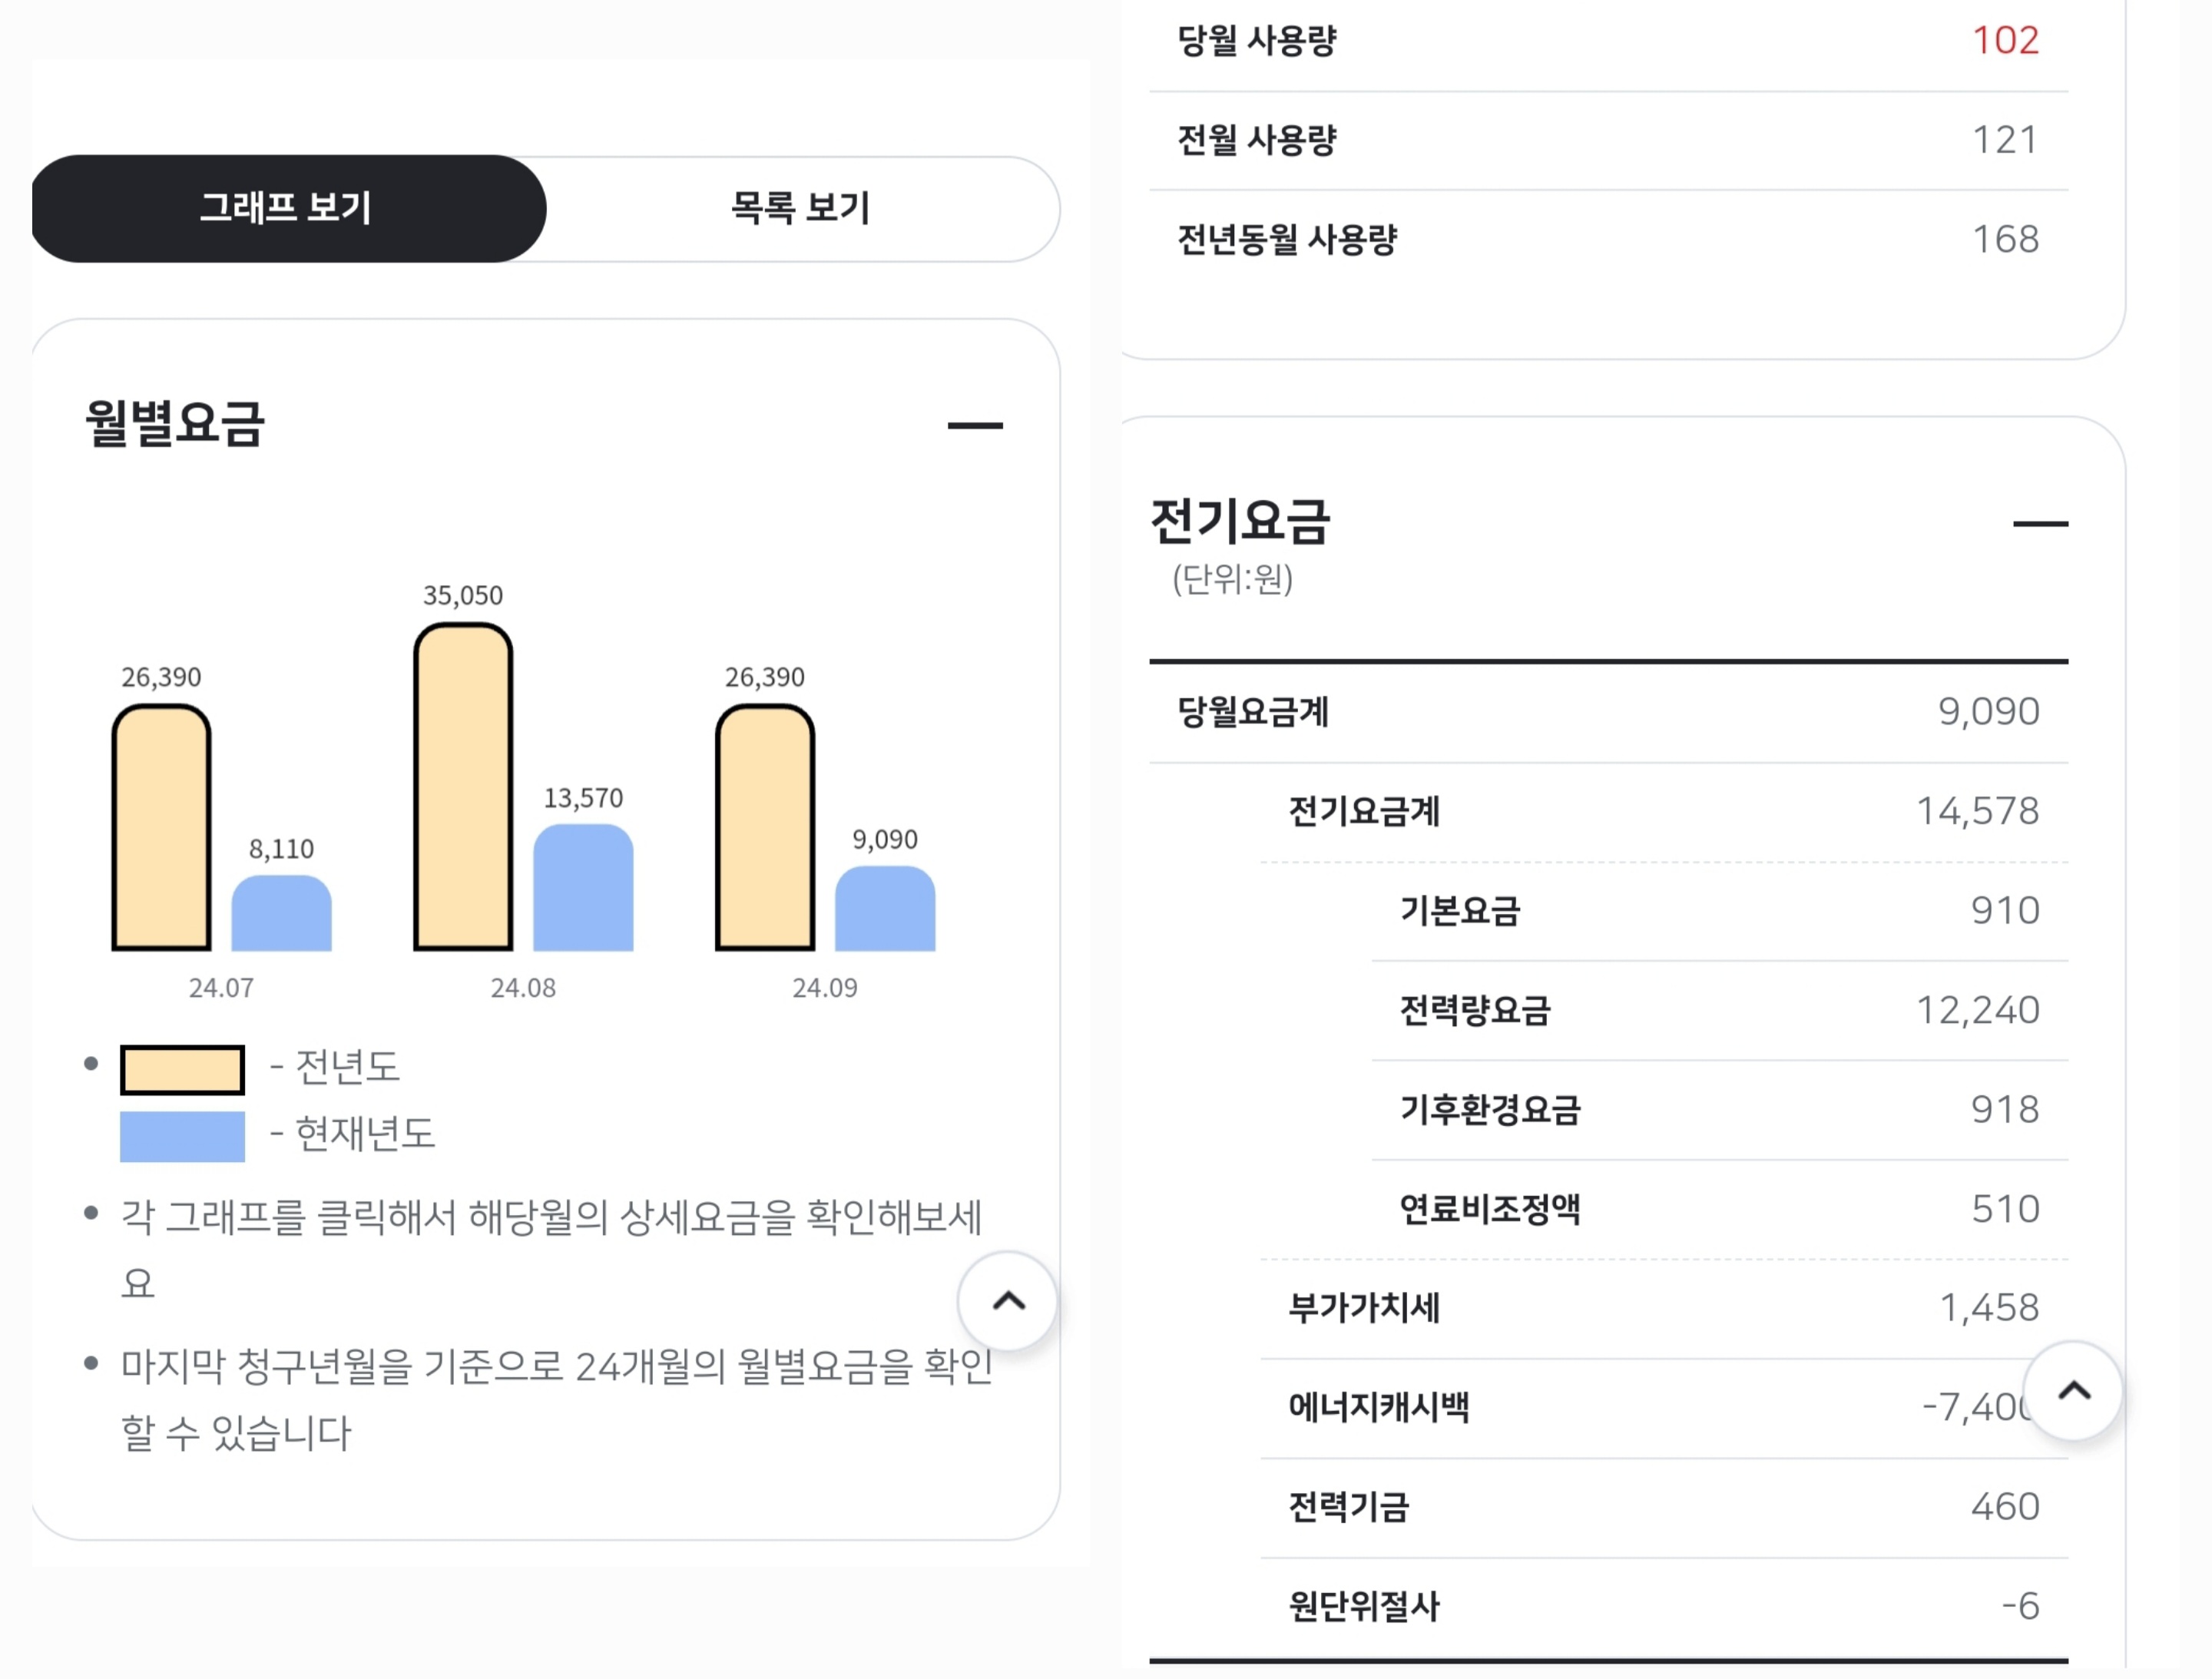Switch to the 목록 보기 tab
Image resolution: width=2212 pixels, height=1679 pixels.
[x=800, y=208]
